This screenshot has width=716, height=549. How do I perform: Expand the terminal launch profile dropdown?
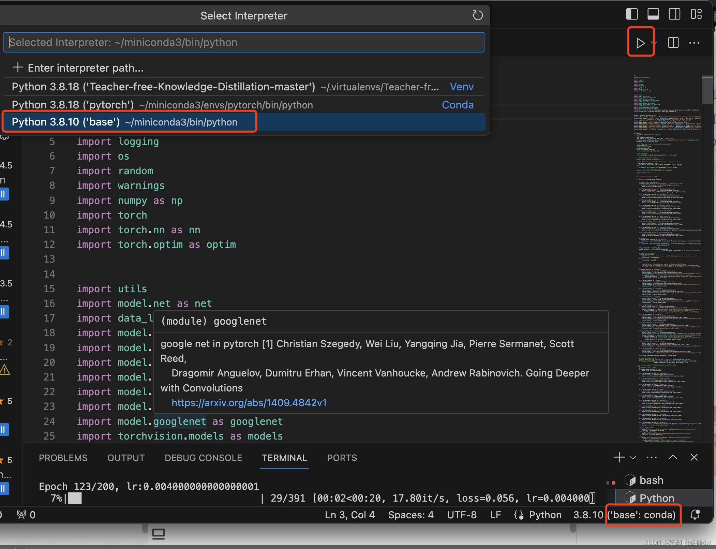tap(633, 457)
